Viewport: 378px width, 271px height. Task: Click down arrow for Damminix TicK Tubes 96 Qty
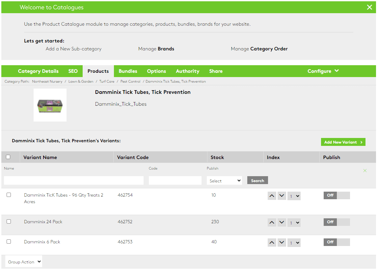pyautogui.click(x=282, y=196)
